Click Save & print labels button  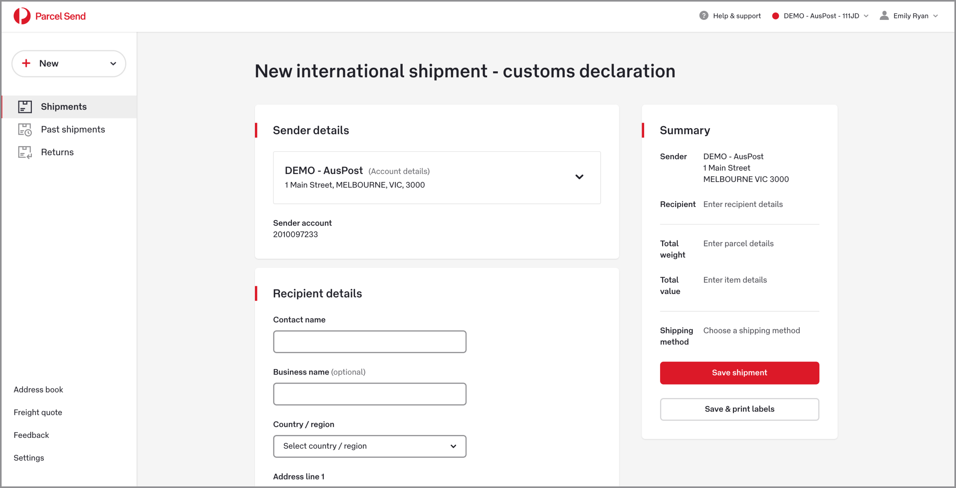(x=739, y=409)
